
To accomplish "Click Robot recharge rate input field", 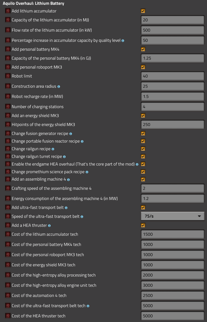I will click(173, 96).
